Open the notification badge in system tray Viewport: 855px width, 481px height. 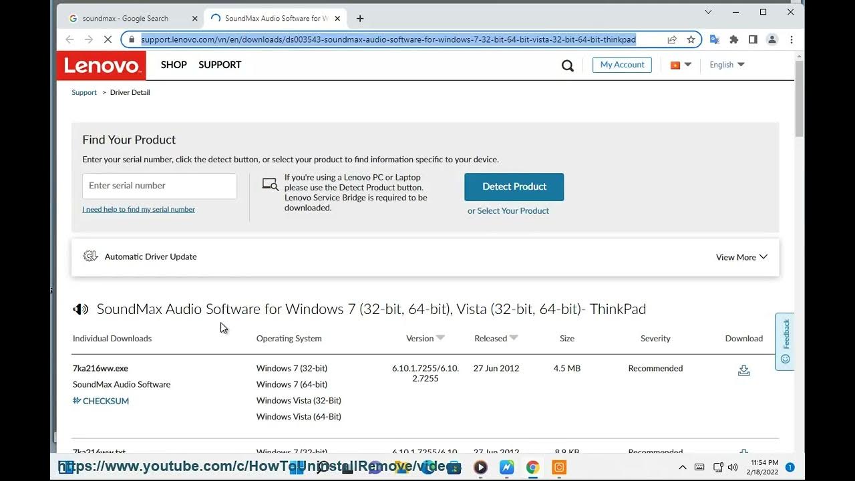pos(790,467)
